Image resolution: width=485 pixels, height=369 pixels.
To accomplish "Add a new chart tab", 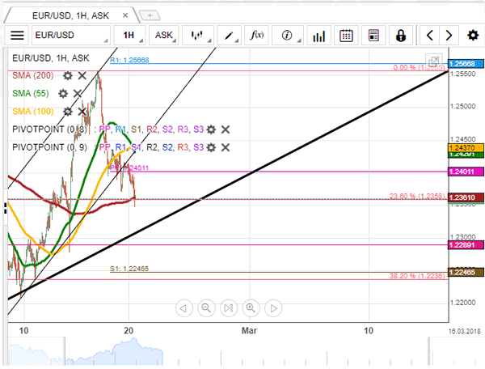I will point(149,15).
